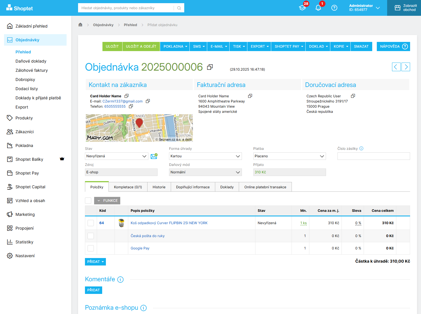The image size is (421, 314).
Task: Select the Česká pošta do ruky checkbox
Action: point(91,236)
